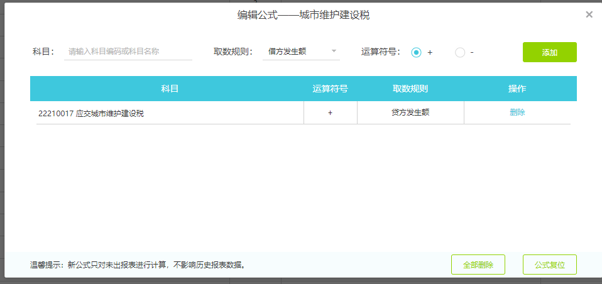Select the minus 运算符号 radio button
The width and height of the screenshot is (602, 284).
[x=460, y=52]
